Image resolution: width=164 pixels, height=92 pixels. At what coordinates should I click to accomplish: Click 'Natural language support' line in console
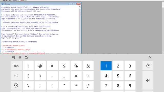pos(30,22)
